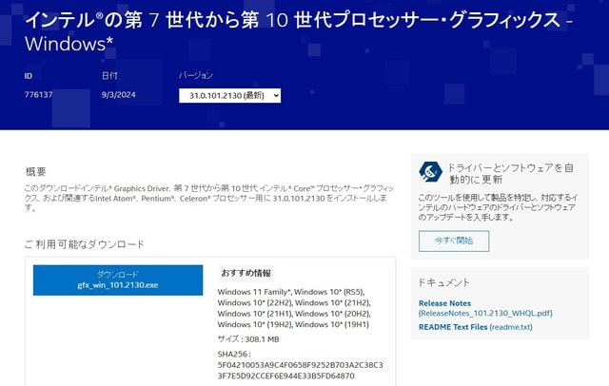This screenshot has height=386, width=609.
Task: Open the Release Notes PDF link
Action: (485, 308)
